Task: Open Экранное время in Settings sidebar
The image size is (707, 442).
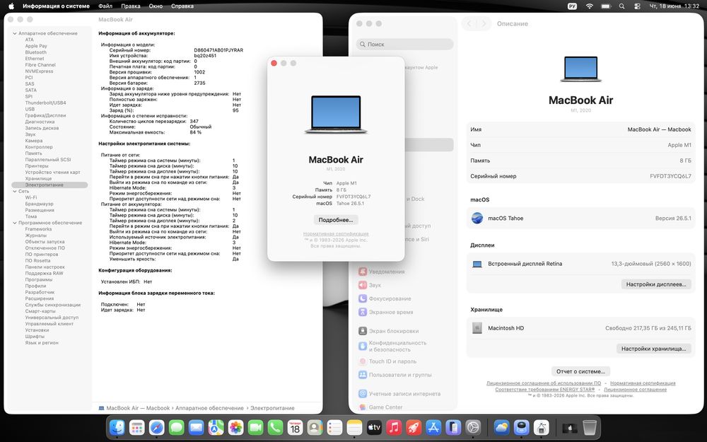Action: [x=385, y=312]
